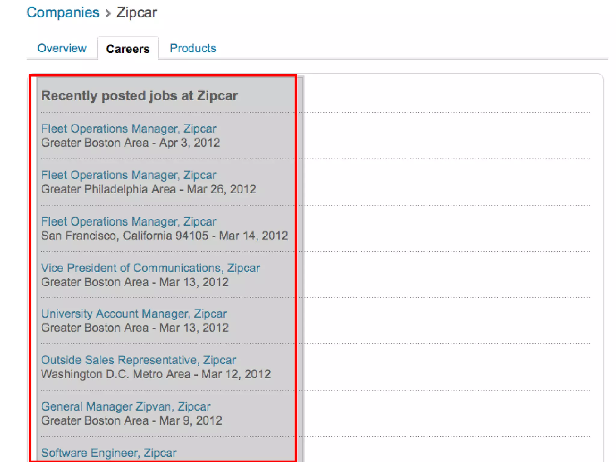Click 'San Francisco, California 94105' location text
616x462 pixels.
point(124,236)
